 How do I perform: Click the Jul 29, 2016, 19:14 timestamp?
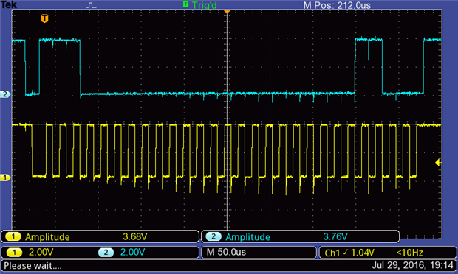(x=412, y=266)
